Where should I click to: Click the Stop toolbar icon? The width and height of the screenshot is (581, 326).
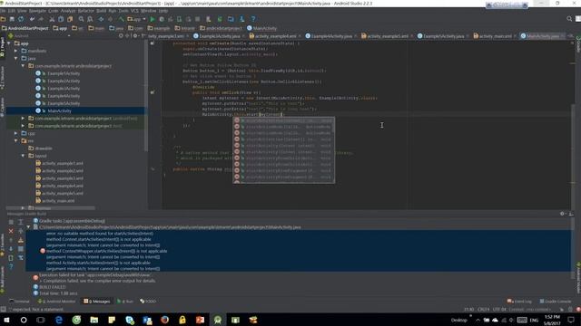click(198, 19)
